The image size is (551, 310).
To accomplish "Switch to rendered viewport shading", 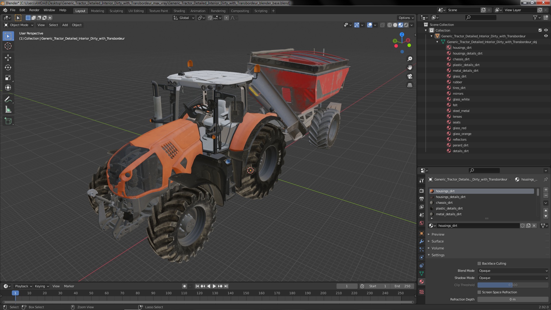I will (406, 25).
